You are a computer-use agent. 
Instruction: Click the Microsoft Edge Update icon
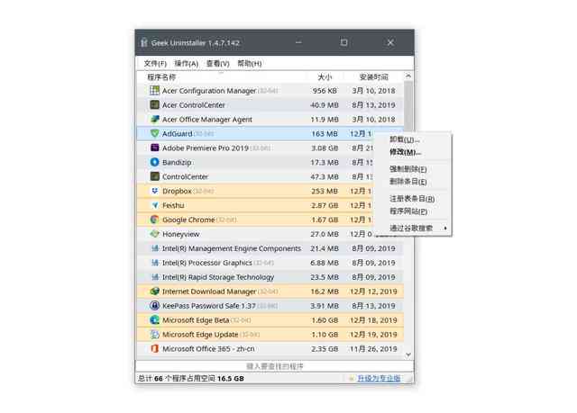pyautogui.click(x=154, y=334)
